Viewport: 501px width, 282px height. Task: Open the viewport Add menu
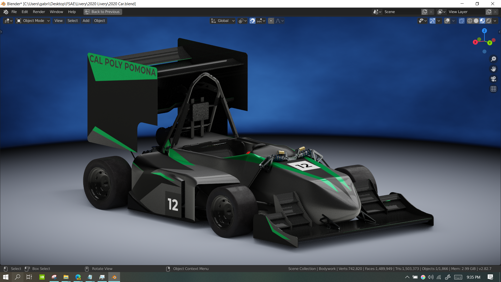86,21
